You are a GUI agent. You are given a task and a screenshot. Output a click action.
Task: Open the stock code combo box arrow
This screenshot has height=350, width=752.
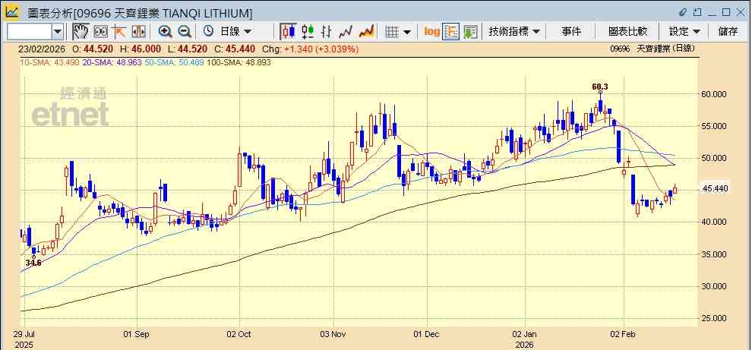[58, 32]
